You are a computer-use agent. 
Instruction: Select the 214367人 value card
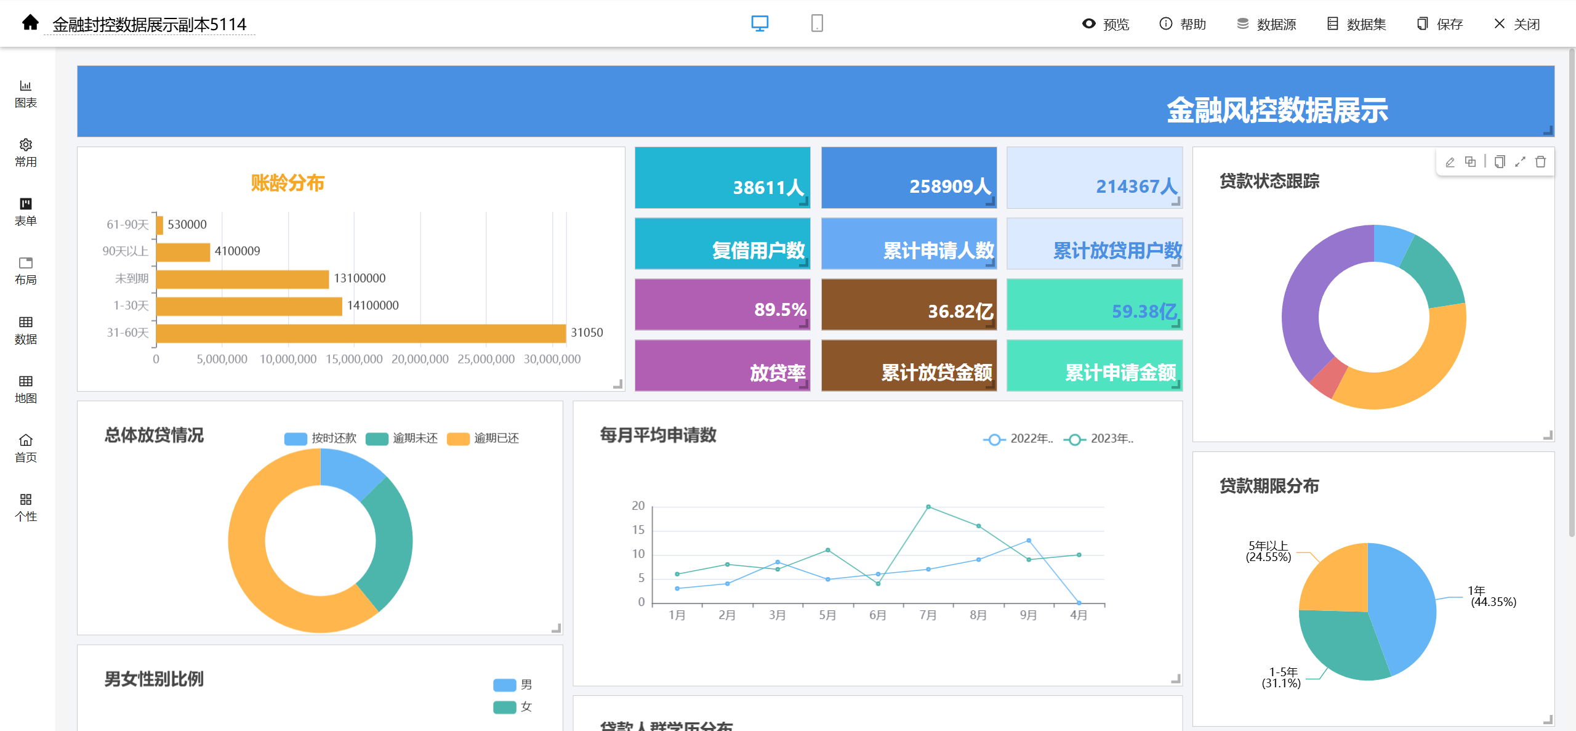point(1095,177)
